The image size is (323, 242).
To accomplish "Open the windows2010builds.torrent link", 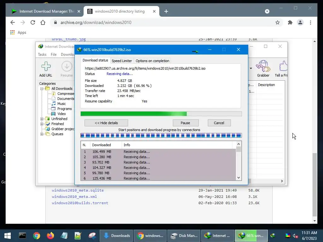I will (x=80, y=203).
